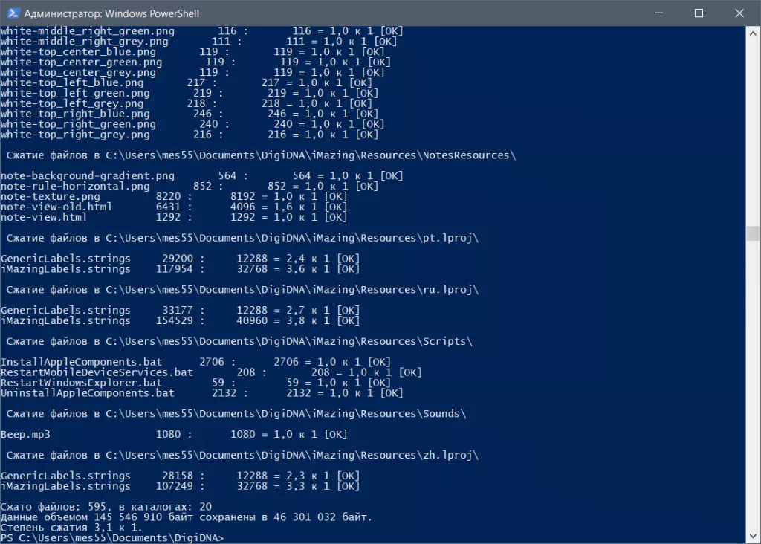
Task: Click white-top_right_grey.png entry
Action: coord(190,135)
